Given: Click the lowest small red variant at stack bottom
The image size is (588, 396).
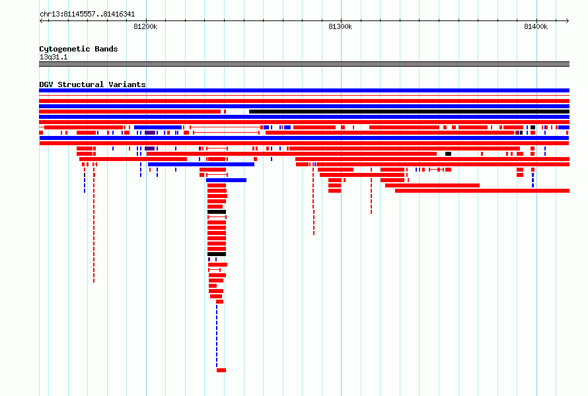Looking at the screenshot, I should coord(221,370).
